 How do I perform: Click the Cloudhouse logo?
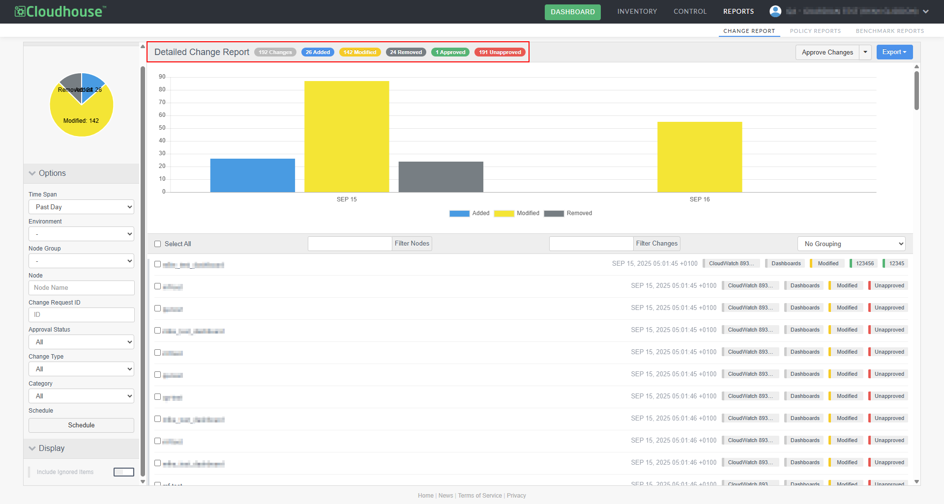click(x=60, y=11)
